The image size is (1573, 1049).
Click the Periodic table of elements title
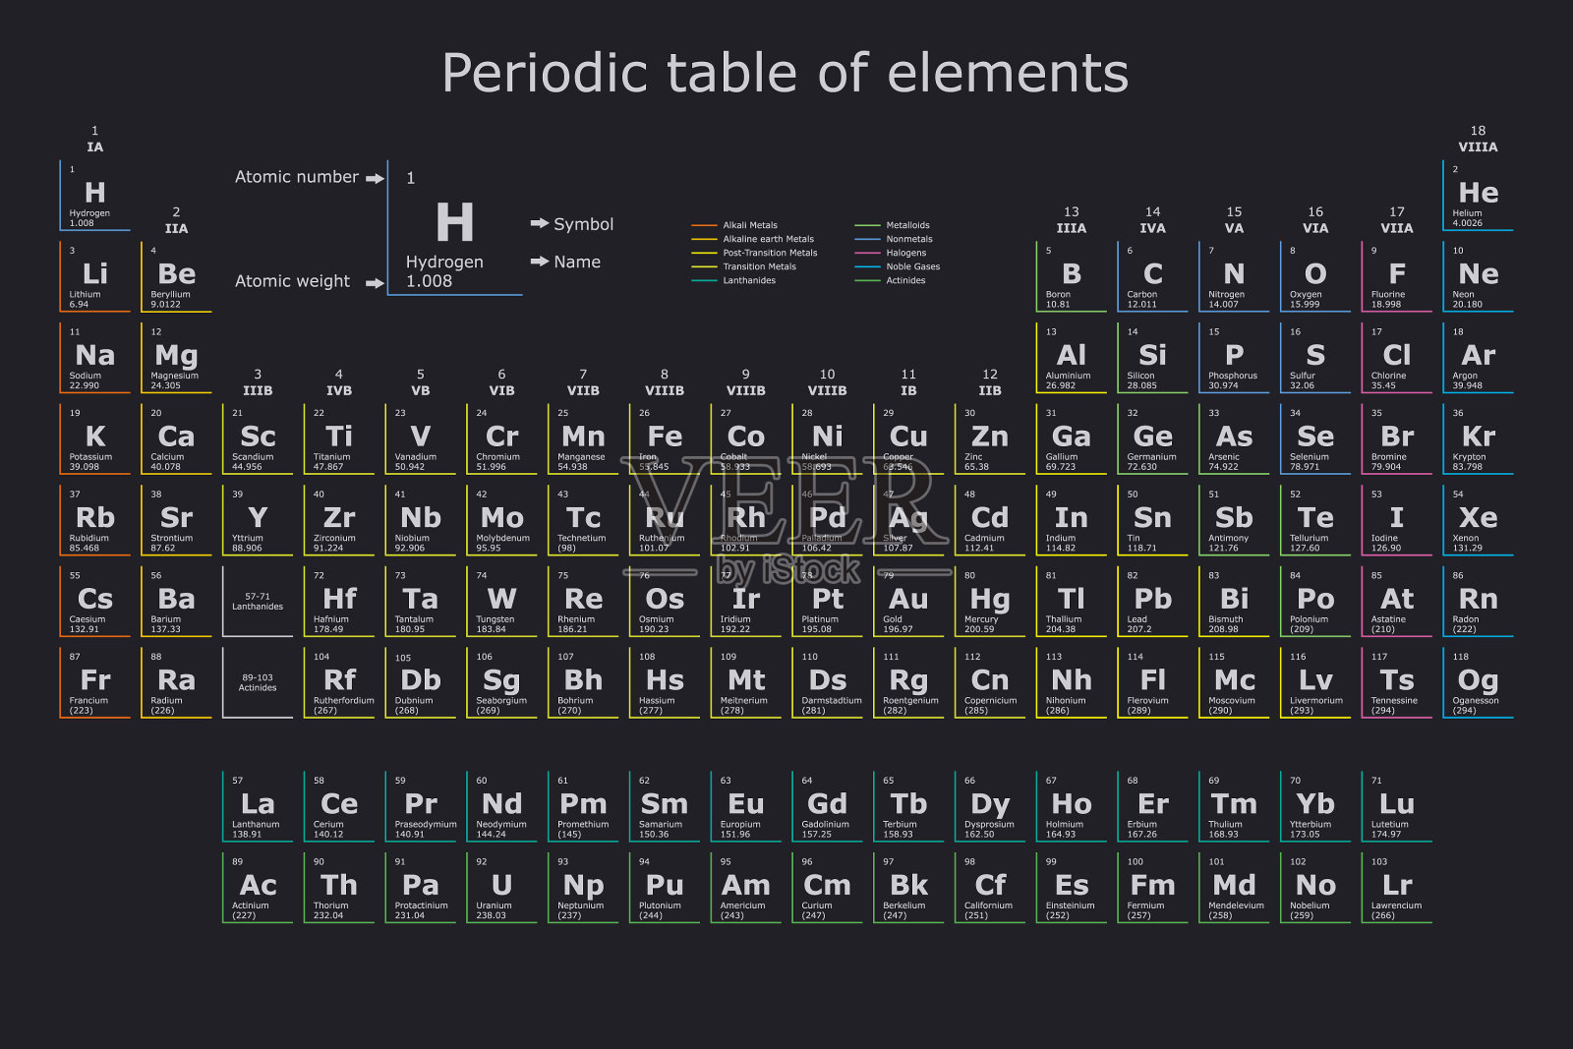tap(786, 74)
